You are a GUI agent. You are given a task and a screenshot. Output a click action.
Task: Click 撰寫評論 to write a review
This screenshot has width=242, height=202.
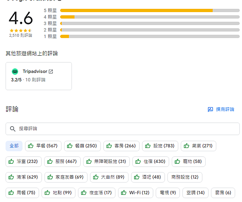(221, 110)
